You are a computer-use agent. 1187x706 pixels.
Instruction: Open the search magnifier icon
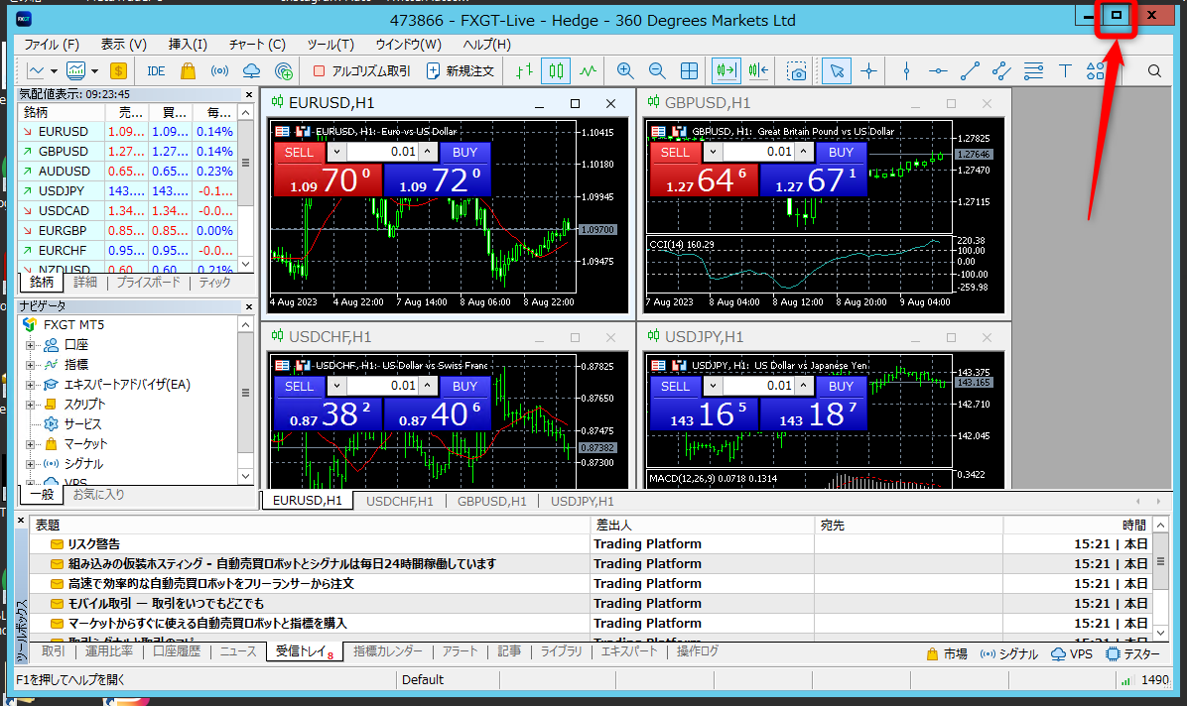(x=1154, y=71)
